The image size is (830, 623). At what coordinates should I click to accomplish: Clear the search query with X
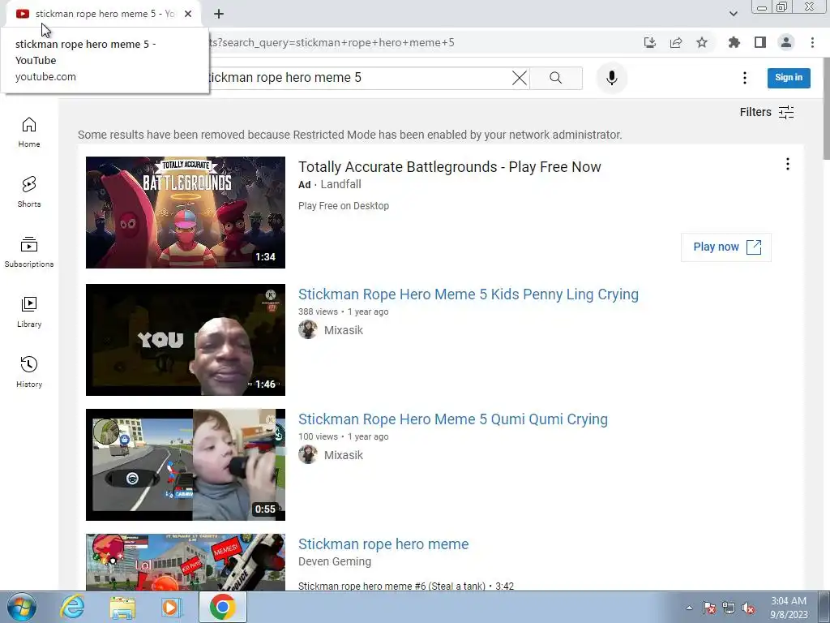520,78
